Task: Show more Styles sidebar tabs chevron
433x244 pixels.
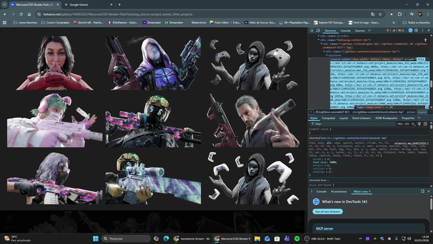Action: coord(419,118)
